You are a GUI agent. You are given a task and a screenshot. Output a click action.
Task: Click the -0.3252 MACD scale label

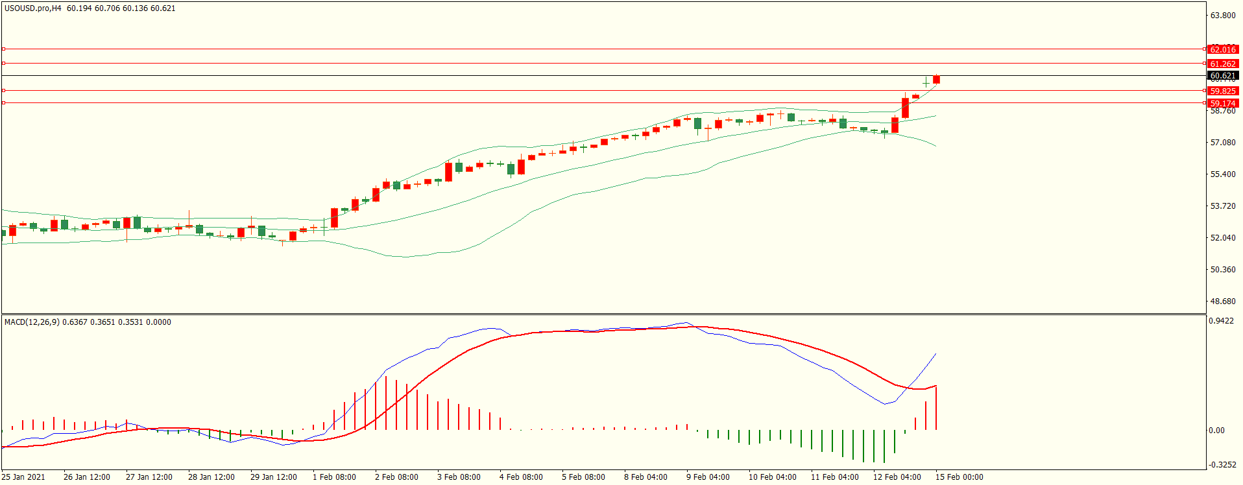(1222, 465)
